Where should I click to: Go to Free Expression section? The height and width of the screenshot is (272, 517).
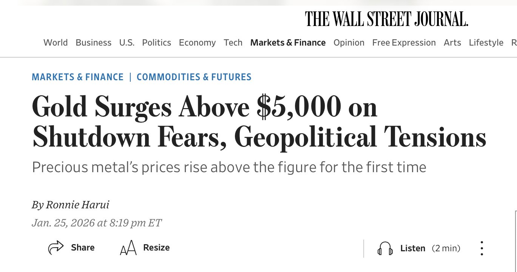pos(404,43)
